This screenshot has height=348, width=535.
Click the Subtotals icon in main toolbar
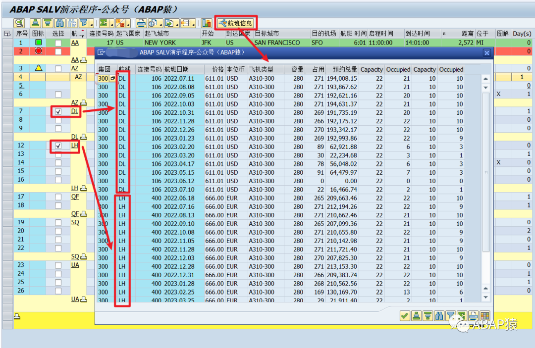click(x=120, y=23)
